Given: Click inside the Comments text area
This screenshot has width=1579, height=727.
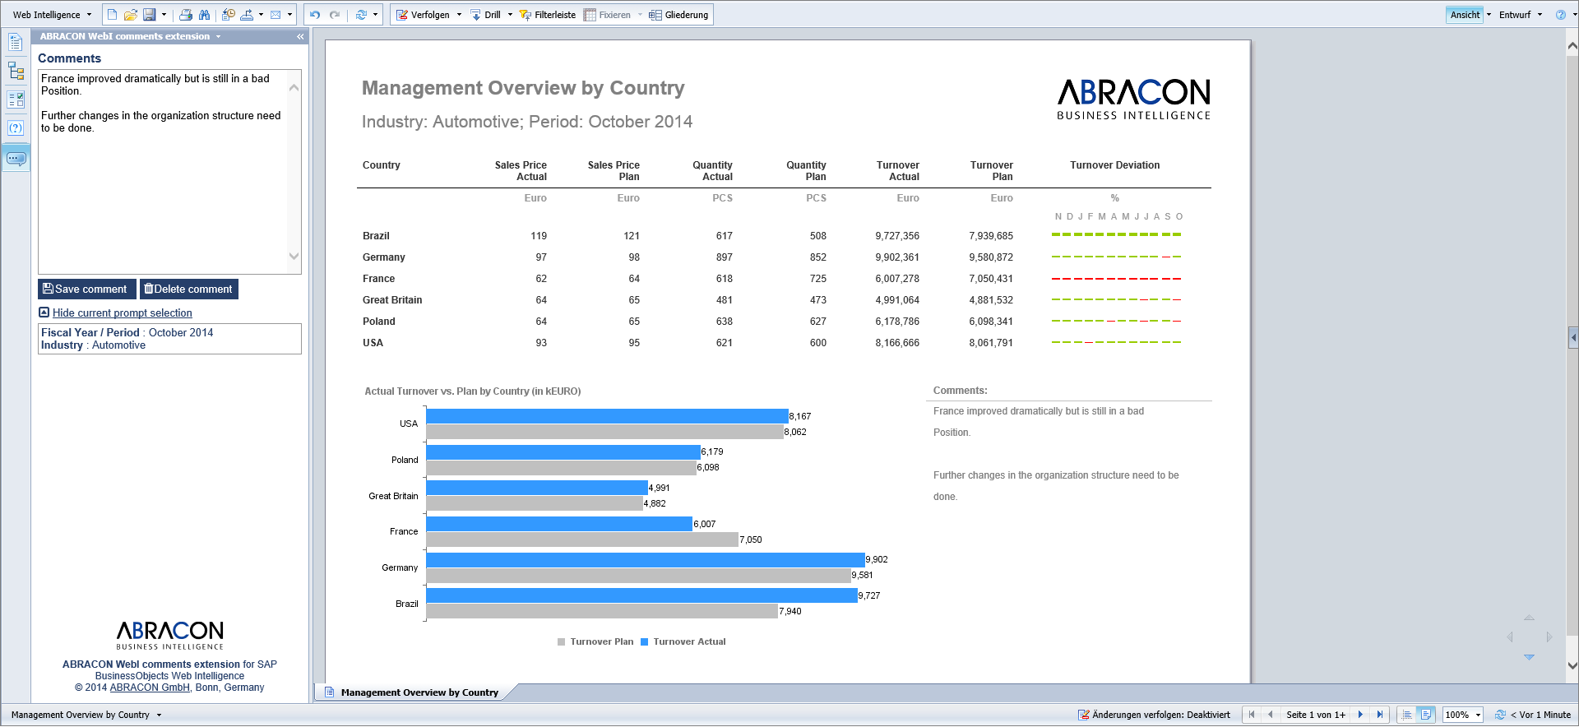Looking at the screenshot, I should pyautogui.click(x=163, y=181).
